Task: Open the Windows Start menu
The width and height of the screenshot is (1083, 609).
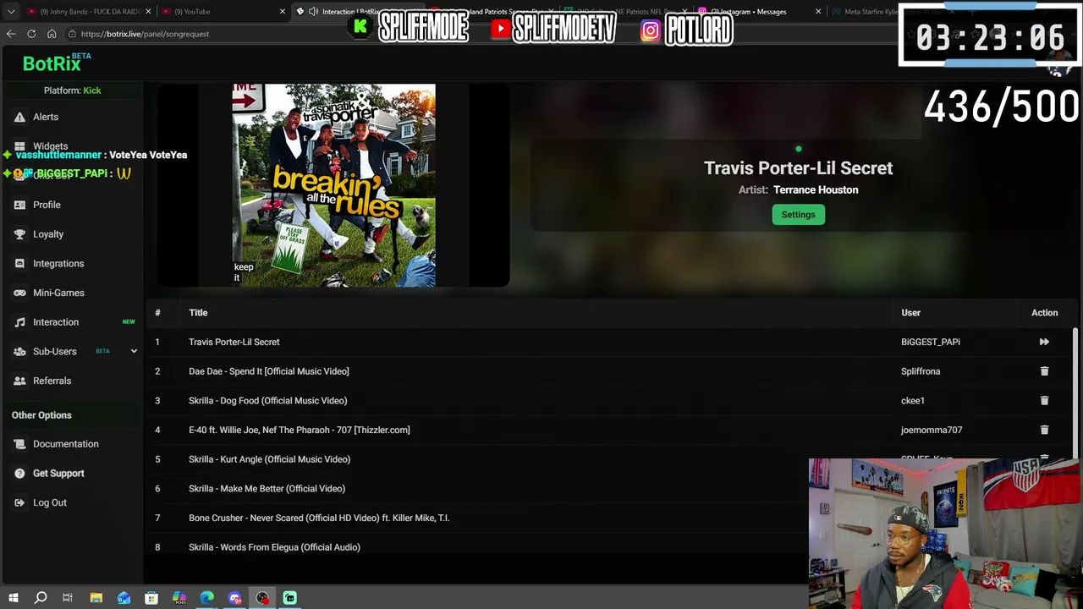Action: click(13, 598)
